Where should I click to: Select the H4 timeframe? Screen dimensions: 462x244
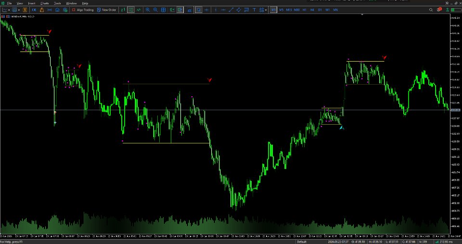tap(312, 10)
